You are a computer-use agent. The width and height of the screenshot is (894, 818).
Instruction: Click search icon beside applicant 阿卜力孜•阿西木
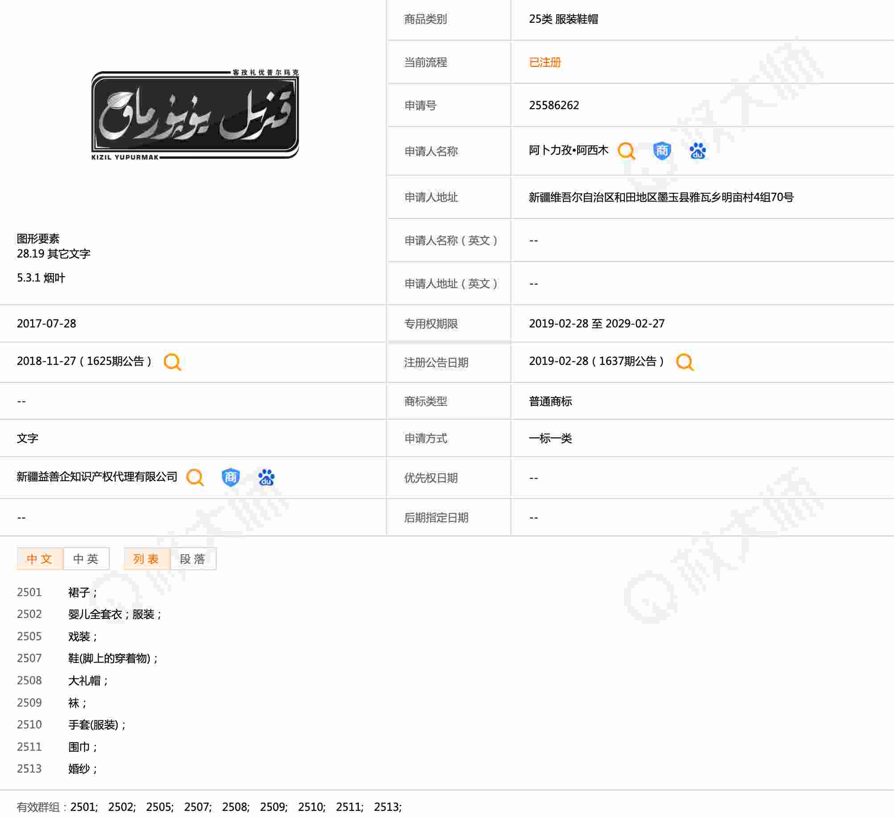click(626, 151)
